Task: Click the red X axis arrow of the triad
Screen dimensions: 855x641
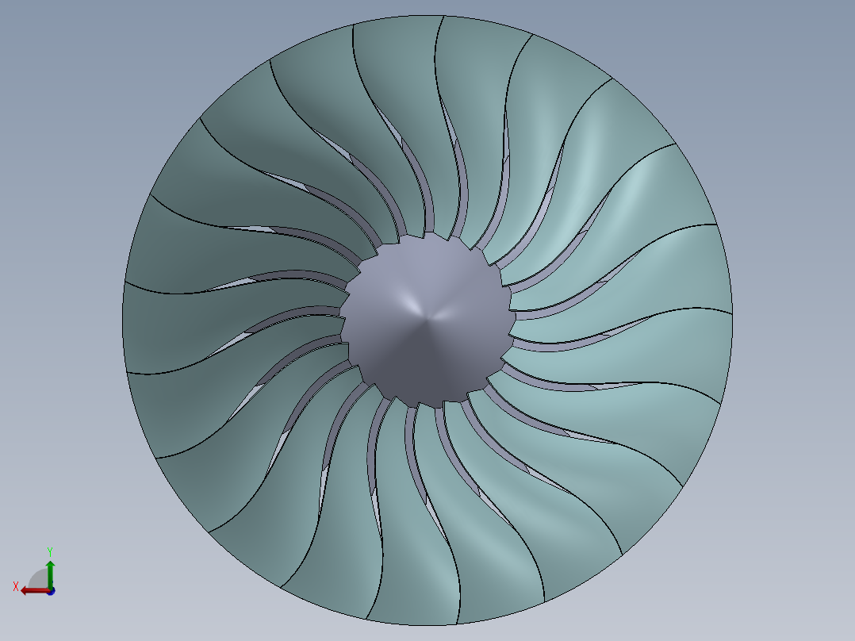Action: click(x=36, y=591)
